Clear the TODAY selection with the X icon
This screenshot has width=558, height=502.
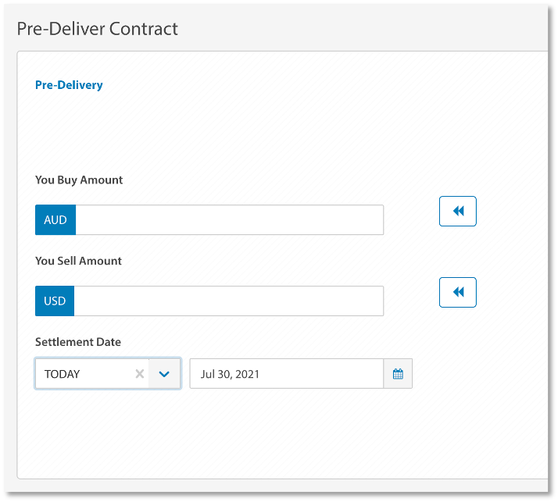[x=139, y=374]
